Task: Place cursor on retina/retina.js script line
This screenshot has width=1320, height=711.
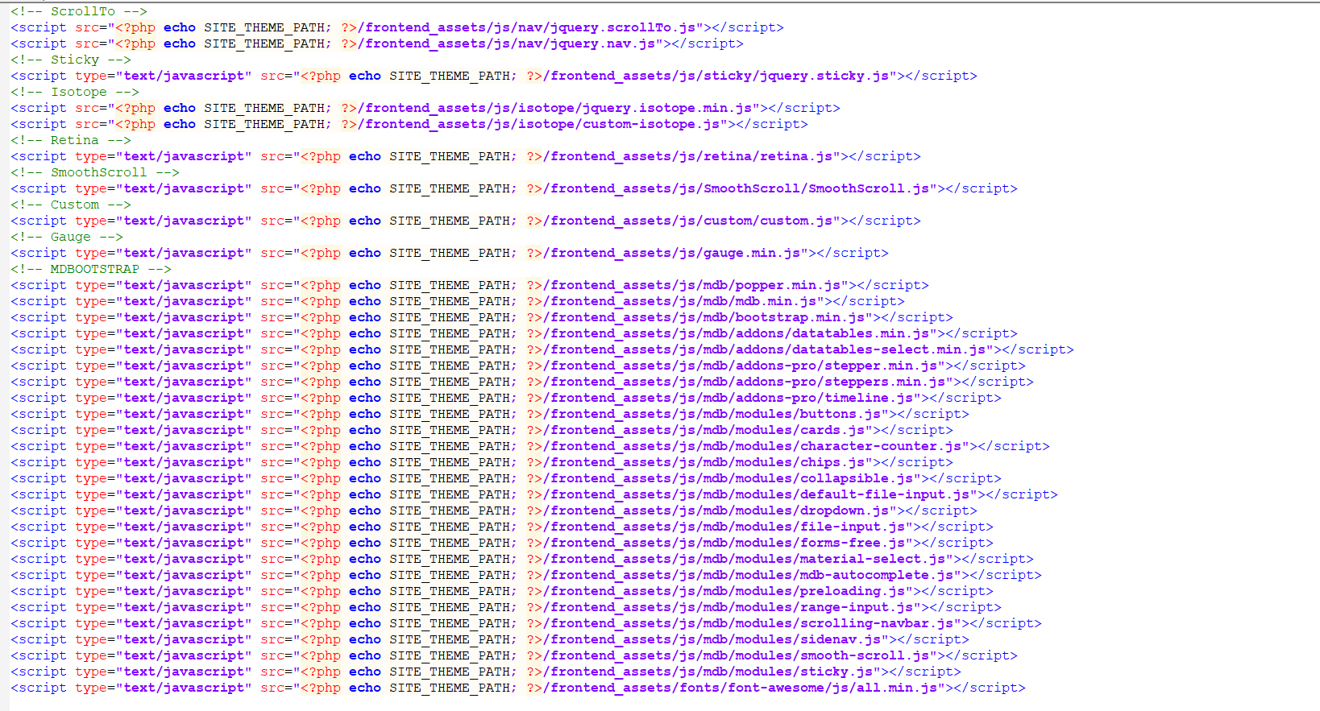Action: pyautogui.click(x=466, y=156)
